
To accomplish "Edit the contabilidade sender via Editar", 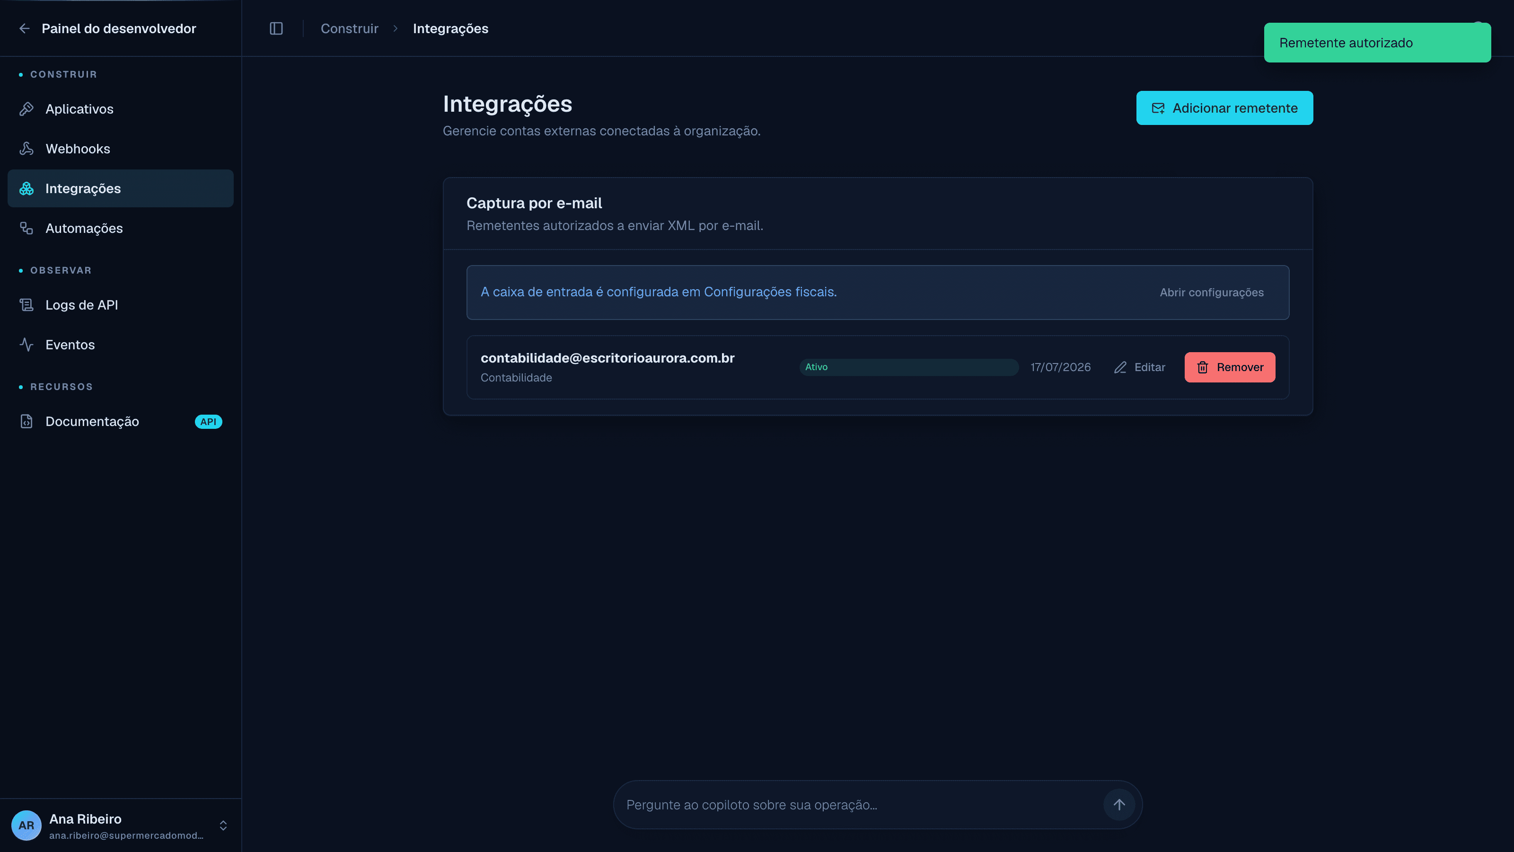I will coord(1139,367).
